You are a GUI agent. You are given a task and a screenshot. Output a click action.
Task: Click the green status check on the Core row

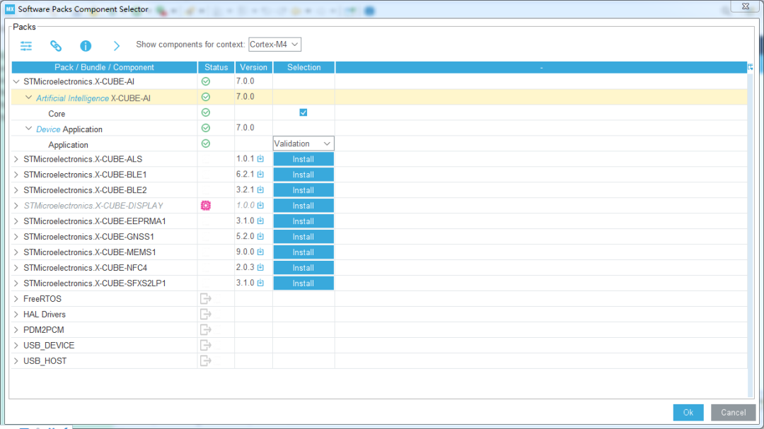tap(206, 112)
